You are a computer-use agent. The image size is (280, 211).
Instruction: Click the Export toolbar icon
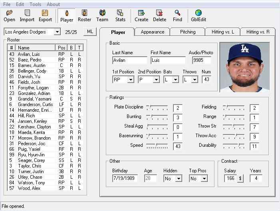45,16
